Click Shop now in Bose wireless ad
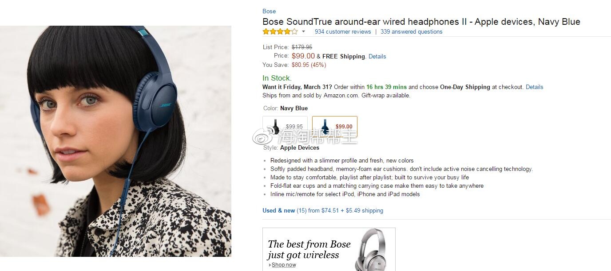611x271 pixels. click(283, 265)
